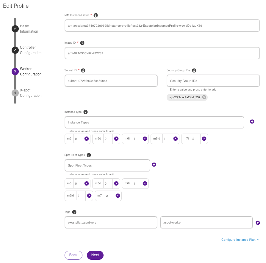Viewport: 266px width, 263px height.
Task: Remove m7i from Instance Type list
Action: pos(204,139)
